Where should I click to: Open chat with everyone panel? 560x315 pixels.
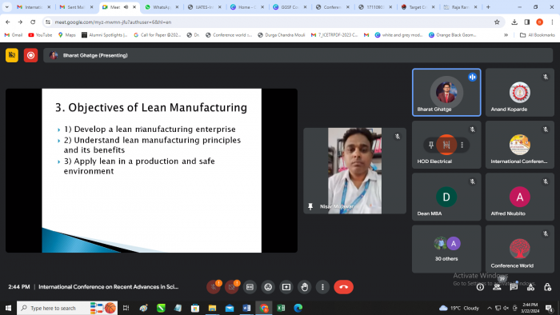[514, 287]
